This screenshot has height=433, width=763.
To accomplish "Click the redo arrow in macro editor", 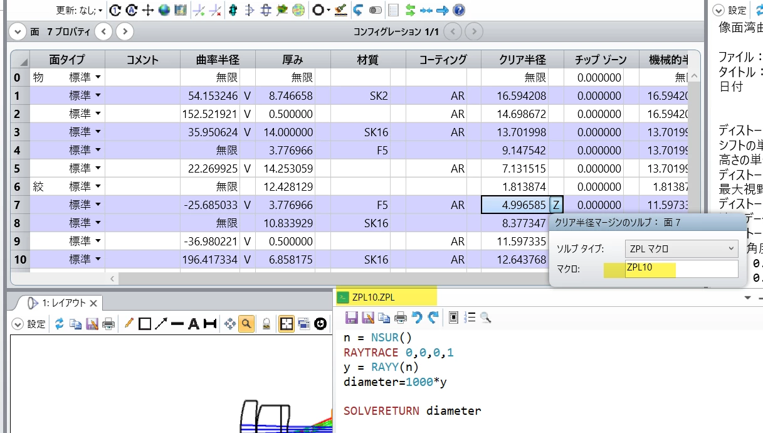I will click(x=433, y=318).
